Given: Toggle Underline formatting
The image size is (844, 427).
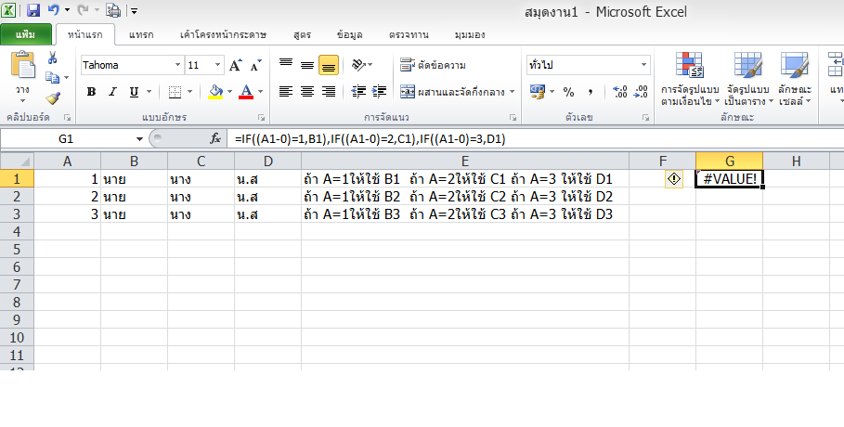Looking at the screenshot, I should (x=134, y=92).
